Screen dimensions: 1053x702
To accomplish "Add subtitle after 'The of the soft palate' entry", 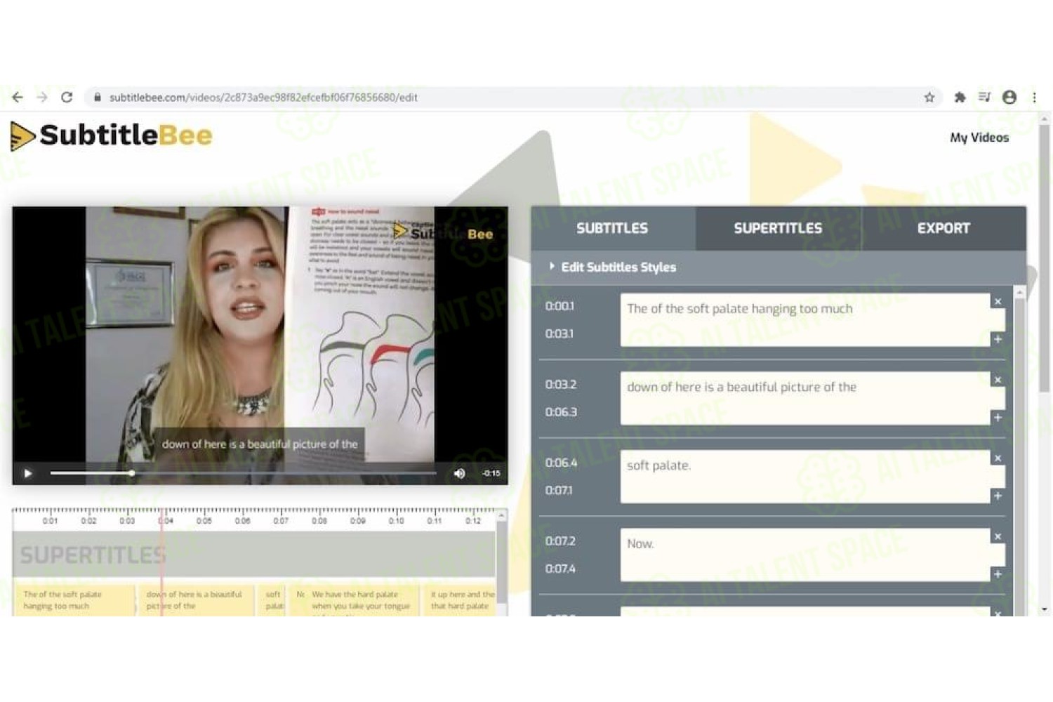I will [998, 339].
